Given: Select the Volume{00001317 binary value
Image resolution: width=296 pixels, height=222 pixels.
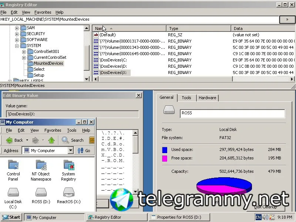Looking at the screenshot, I should point(132,41).
